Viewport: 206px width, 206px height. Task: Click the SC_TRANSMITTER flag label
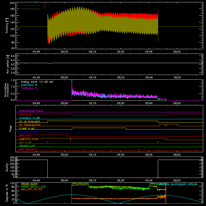[x=30, y=125]
